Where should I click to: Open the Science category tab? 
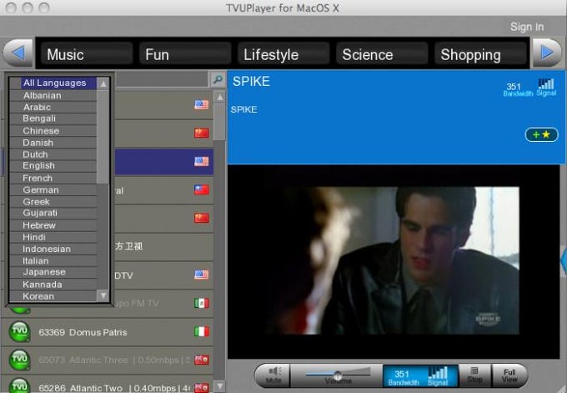pos(382,54)
